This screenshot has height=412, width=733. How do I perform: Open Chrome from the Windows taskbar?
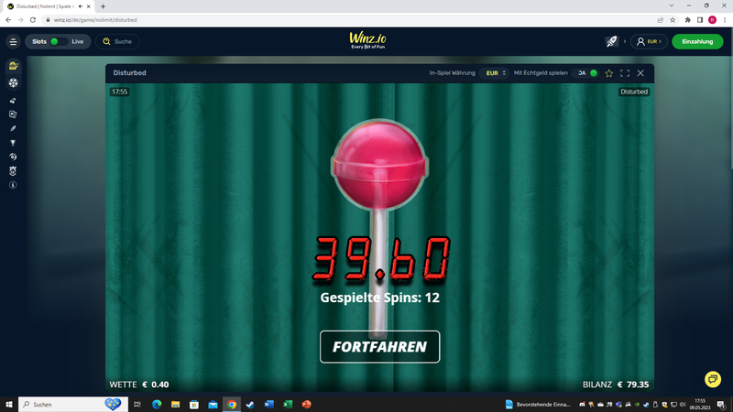(232, 404)
